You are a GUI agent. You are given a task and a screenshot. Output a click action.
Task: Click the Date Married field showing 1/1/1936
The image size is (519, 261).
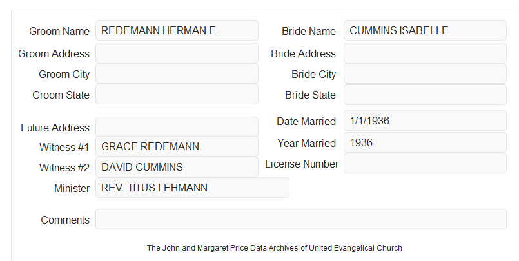425,121
